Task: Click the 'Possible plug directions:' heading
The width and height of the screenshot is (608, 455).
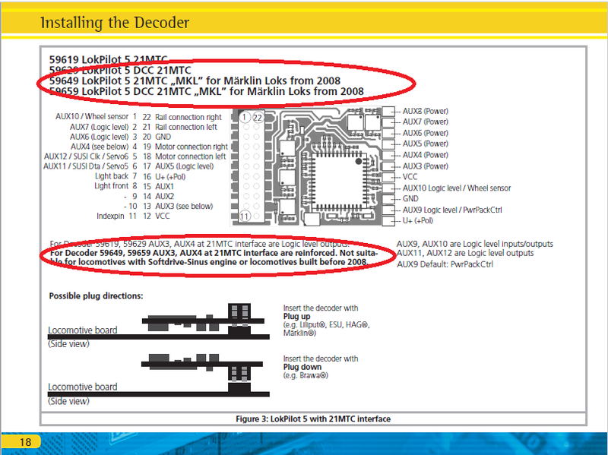Action: [x=97, y=295]
